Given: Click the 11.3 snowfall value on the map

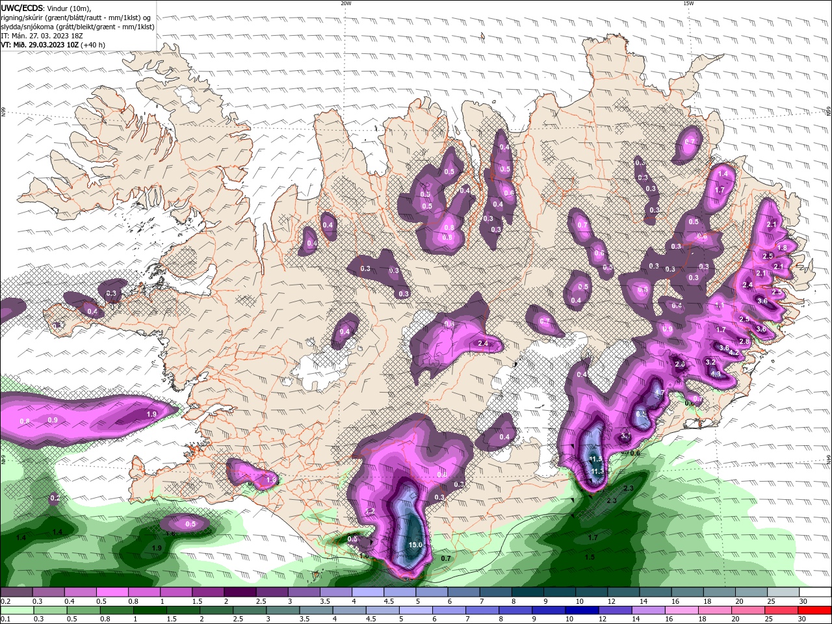Looking at the screenshot, I should click(597, 471).
